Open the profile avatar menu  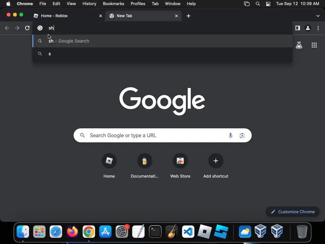tap(308, 28)
